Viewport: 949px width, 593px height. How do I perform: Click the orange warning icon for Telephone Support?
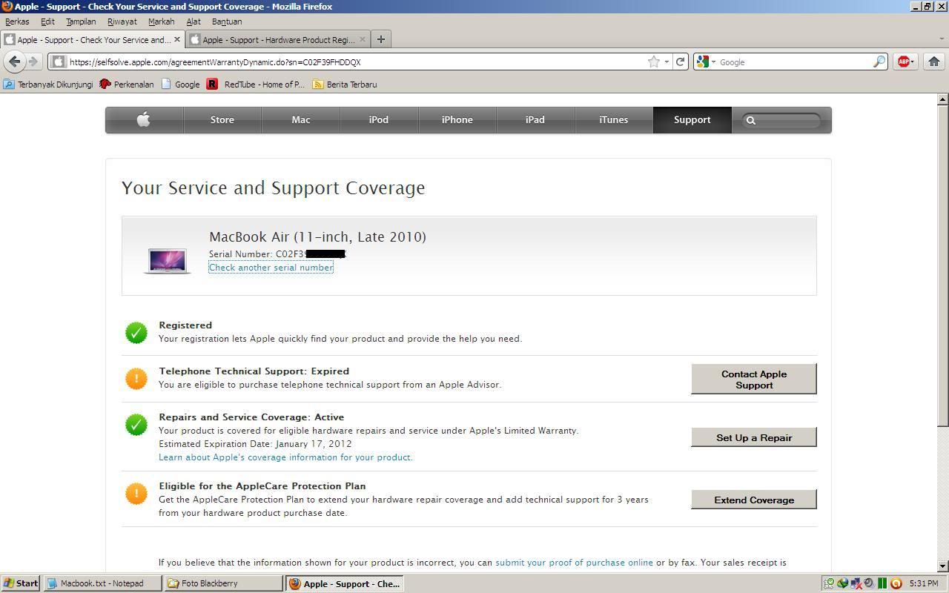point(136,379)
